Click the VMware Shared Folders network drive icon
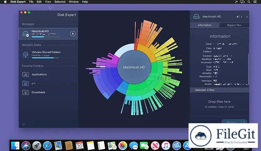Image resolution: width=261 pixels, height=151 pixels. (x=26, y=55)
